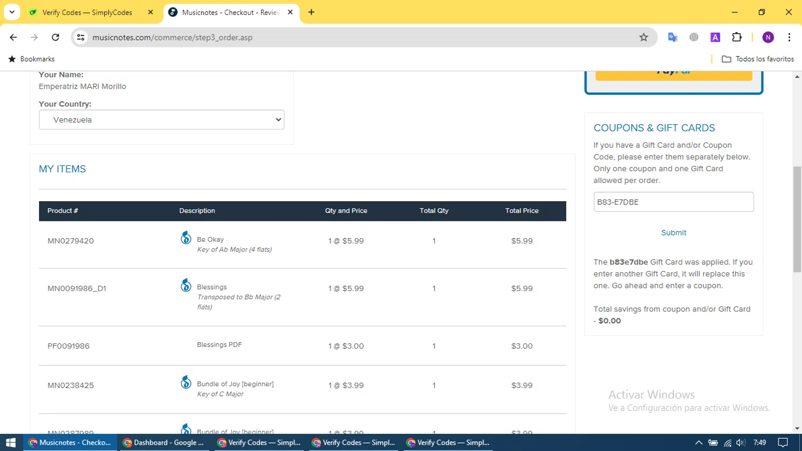Open the Extensions puzzle icon
Viewport: 802px width, 451px height.
[737, 37]
